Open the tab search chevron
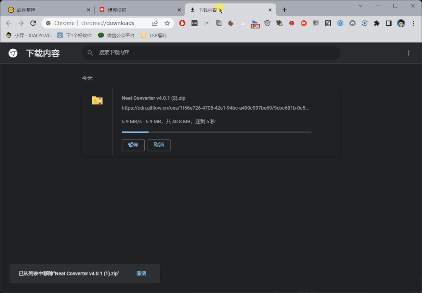The width and height of the screenshot is (422, 293). point(360,5)
